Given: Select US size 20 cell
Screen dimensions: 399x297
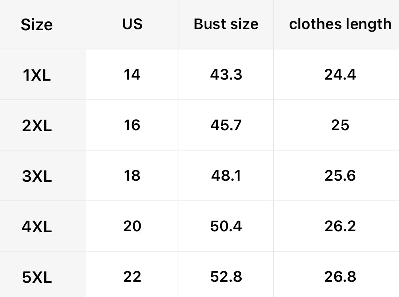Looking at the screenshot, I should [x=132, y=226].
